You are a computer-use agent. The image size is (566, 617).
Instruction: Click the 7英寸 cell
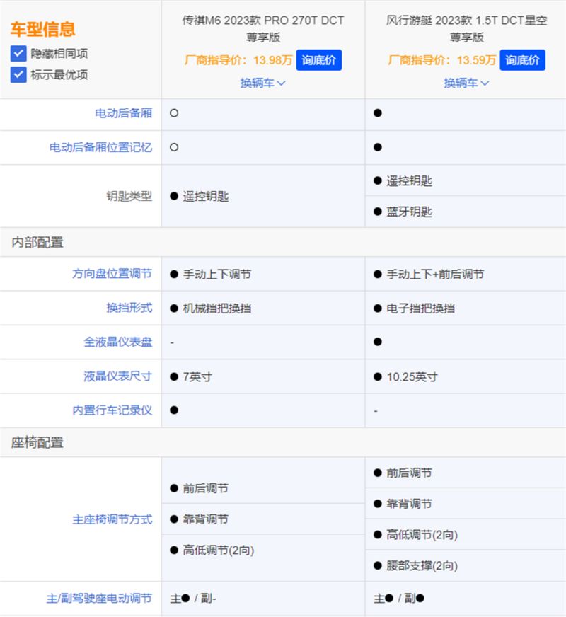pos(263,377)
